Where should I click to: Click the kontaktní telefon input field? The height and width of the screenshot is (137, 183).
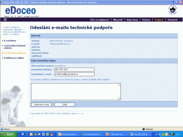(x=74, y=70)
